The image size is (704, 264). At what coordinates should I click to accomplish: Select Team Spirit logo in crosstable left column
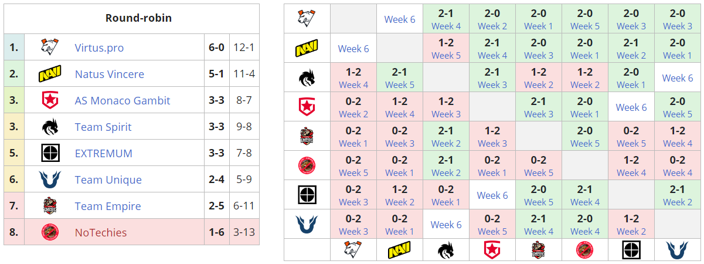(307, 77)
